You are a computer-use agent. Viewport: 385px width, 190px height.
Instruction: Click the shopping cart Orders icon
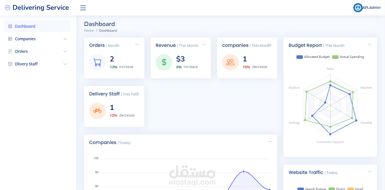tap(97, 62)
